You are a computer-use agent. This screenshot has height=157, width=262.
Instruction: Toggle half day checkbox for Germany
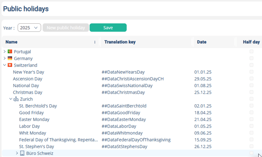coord(251,58)
